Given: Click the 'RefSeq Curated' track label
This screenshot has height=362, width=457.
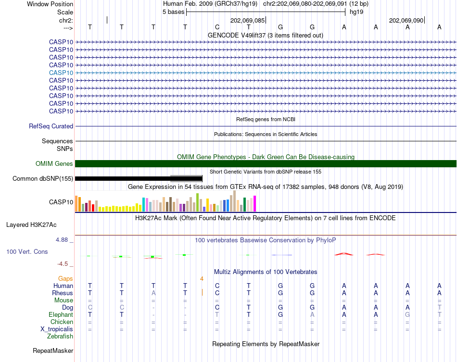Looking at the screenshot, I should tap(51, 126).
